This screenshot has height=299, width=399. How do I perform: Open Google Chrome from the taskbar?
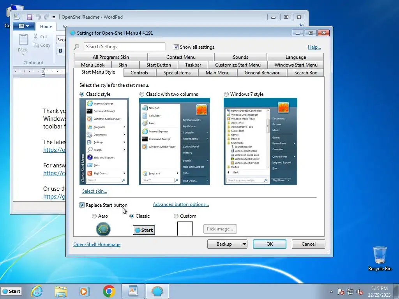(x=109, y=291)
